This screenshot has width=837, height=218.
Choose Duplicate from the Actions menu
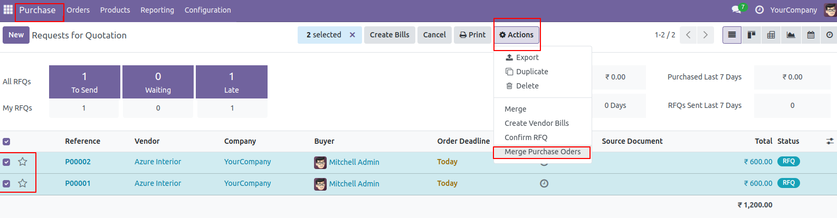(543, 72)
